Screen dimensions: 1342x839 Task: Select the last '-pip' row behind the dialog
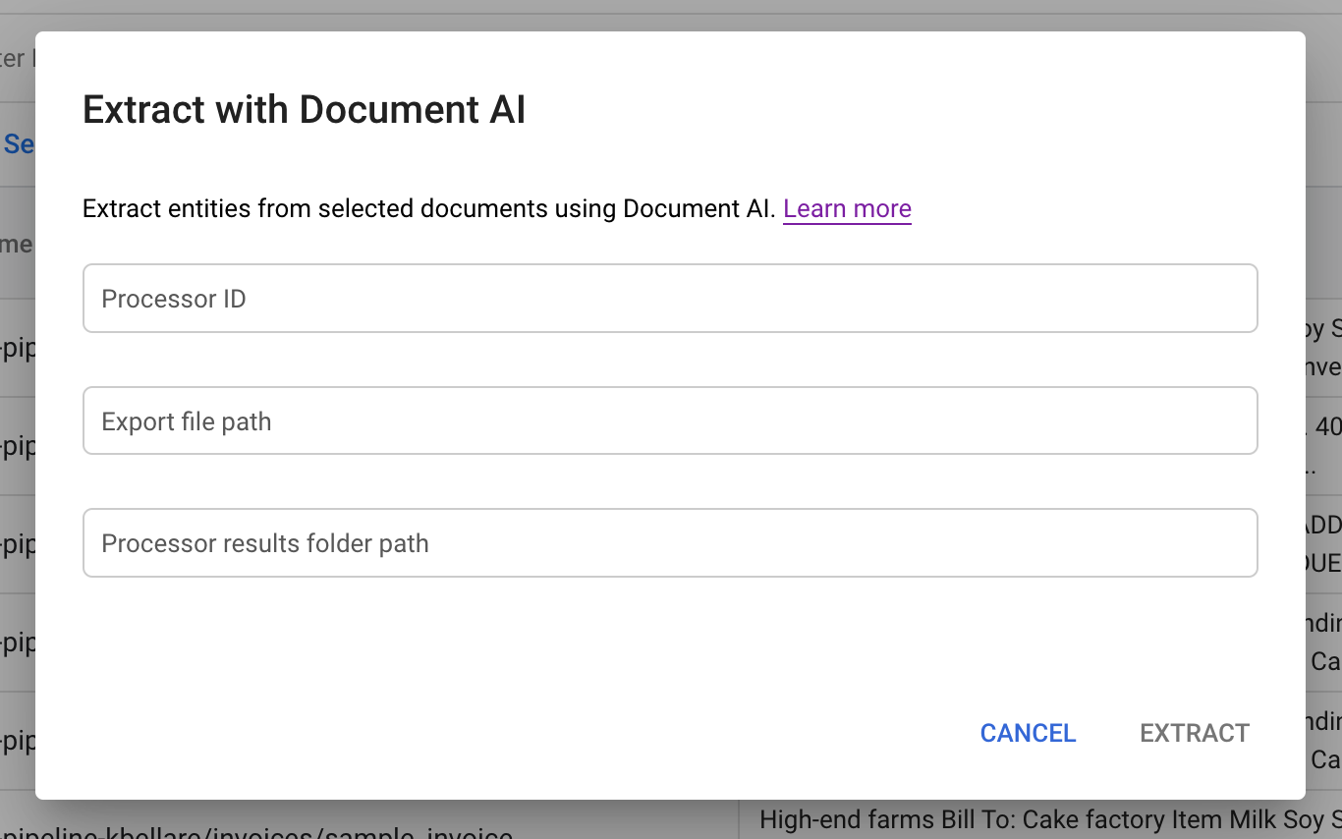18,742
